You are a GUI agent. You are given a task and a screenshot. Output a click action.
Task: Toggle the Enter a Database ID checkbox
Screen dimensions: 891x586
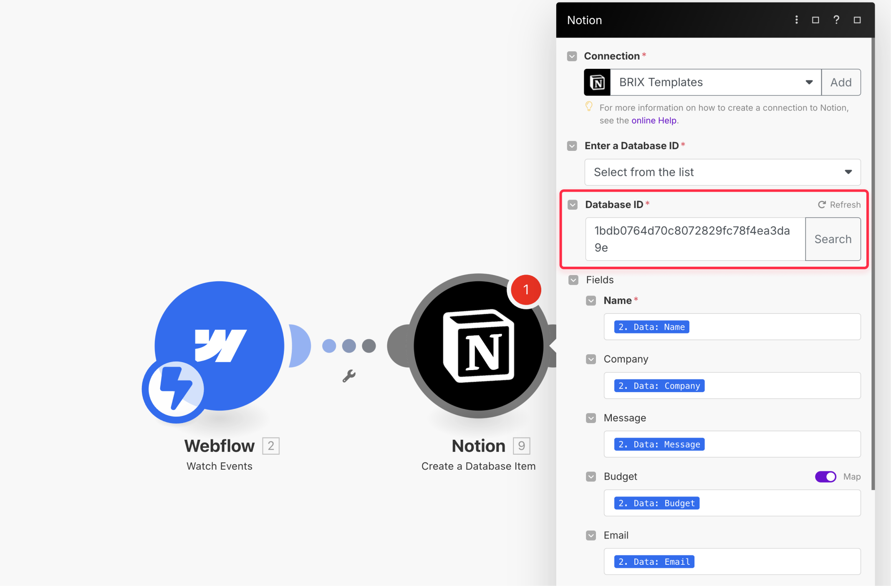(572, 146)
